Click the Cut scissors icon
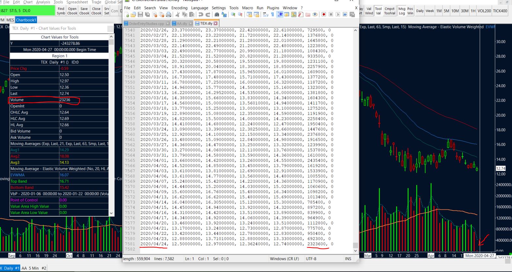 coord(177,14)
